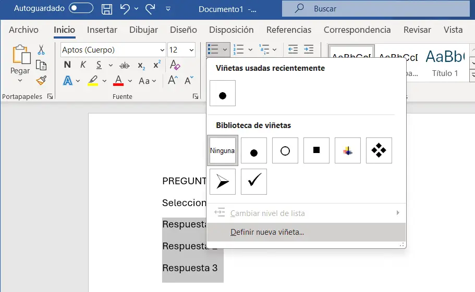Image resolution: width=475 pixels, height=292 pixels.
Task: Open the underline style dropdown arrow
Action: (111, 65)
